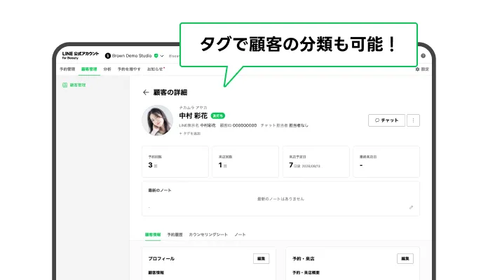Click 編集 in the プロフィール card
Screen dimensions: 488x280
[261, 258]
